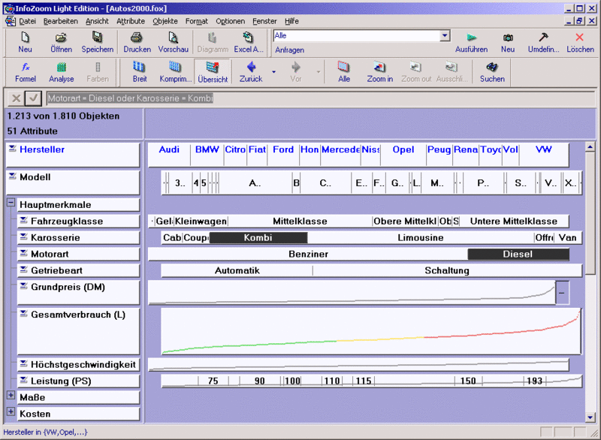Viewport: 601px width, 440px height.
Task: Open the Ansicht menu
Action: point(97,22)
